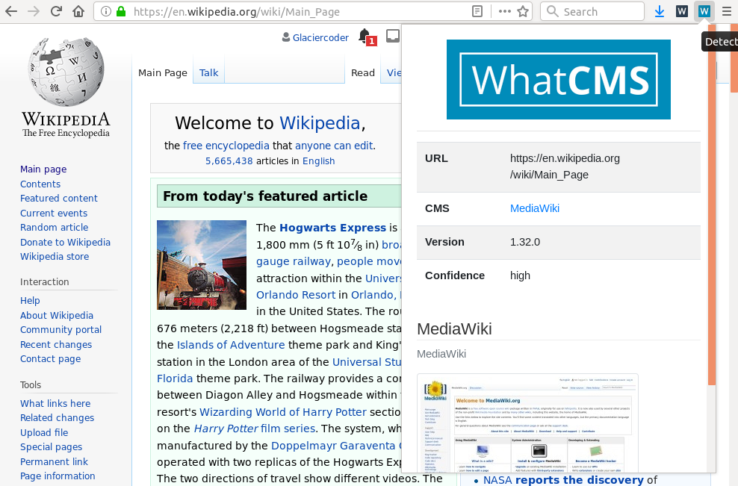Viewport: 738px width, 486px height.
Task: Open the MediaWiki link in the CMS row
Action: click(534, 208)
